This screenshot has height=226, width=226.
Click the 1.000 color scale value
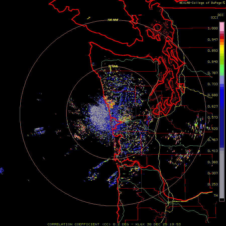(213, 28)
